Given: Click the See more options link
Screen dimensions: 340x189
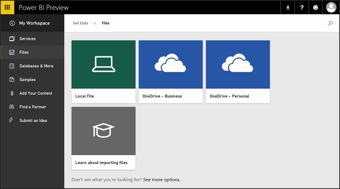Looking at the screenshot, I should 161,179.
